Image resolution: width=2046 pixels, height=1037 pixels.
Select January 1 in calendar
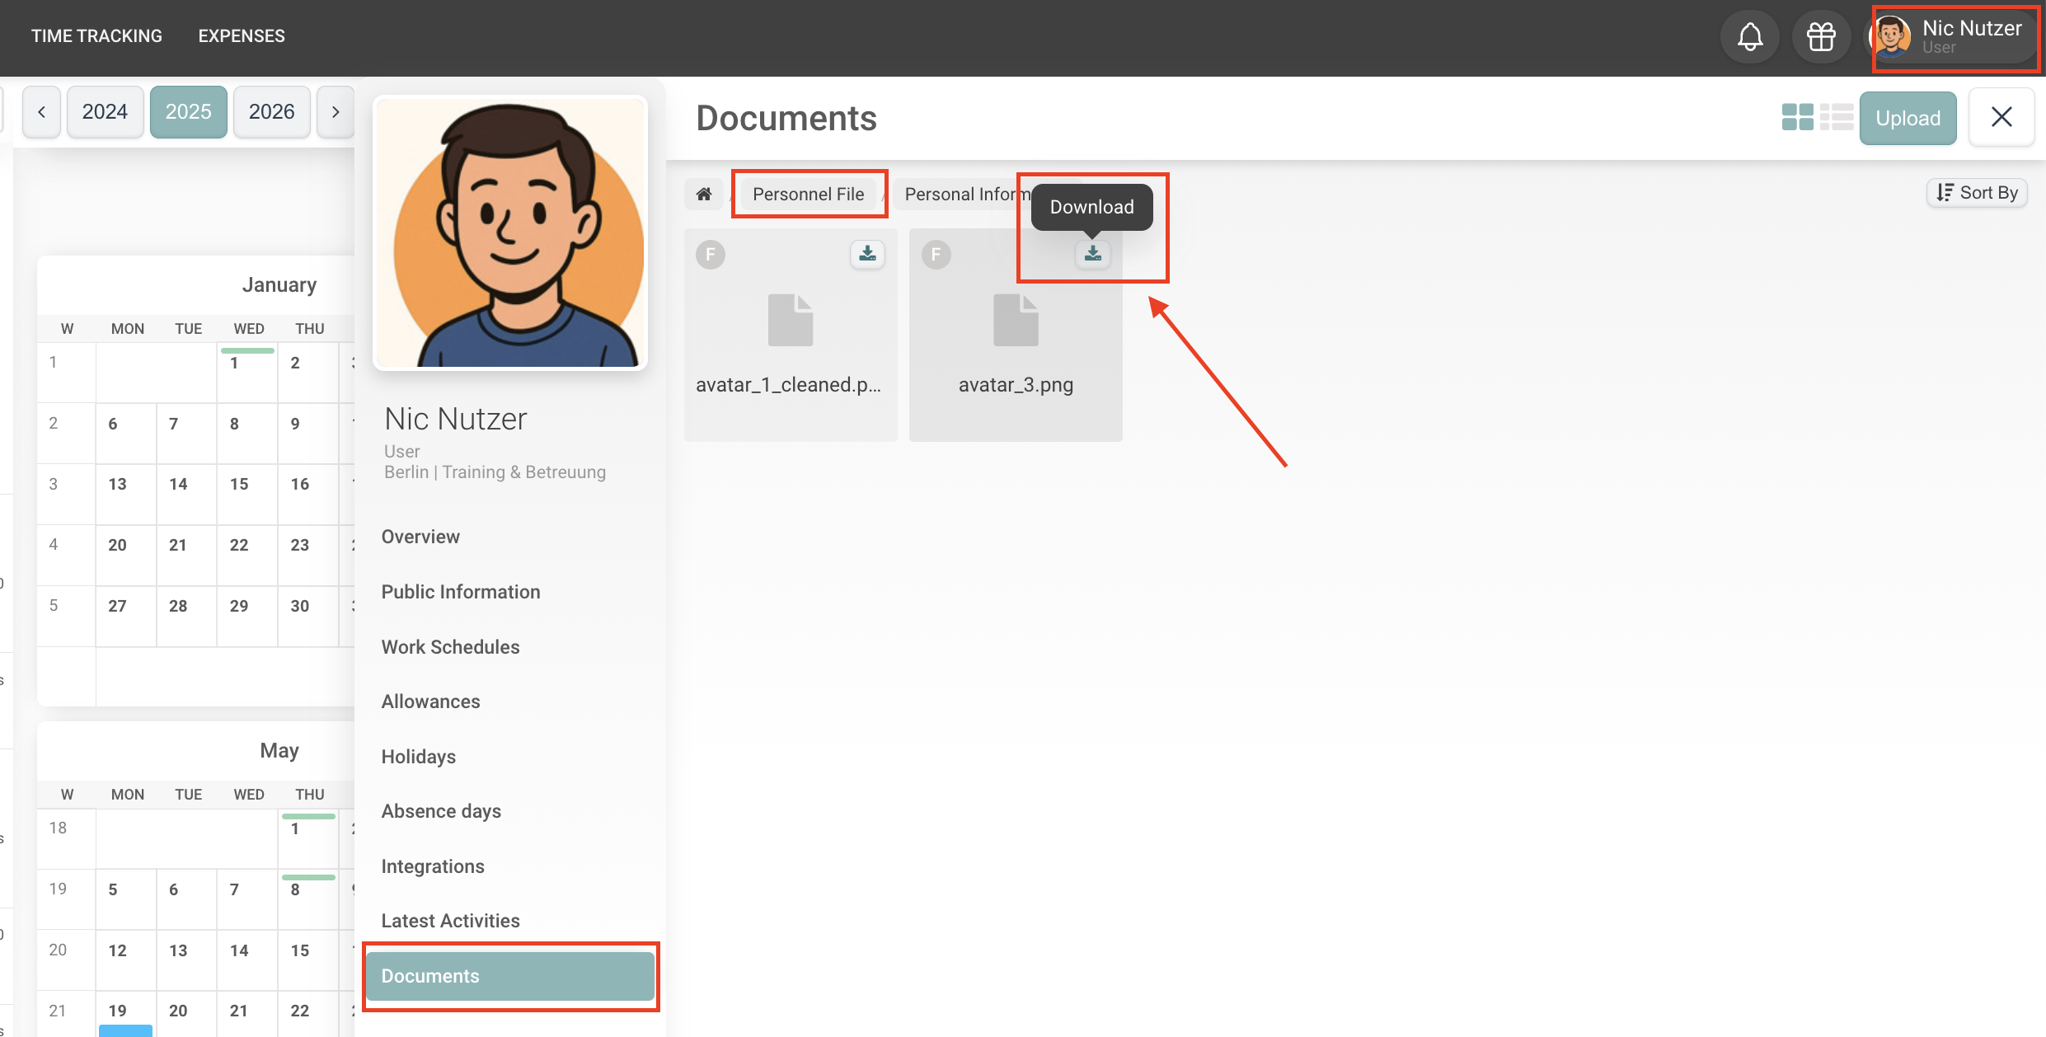click(x=247, y=373)
